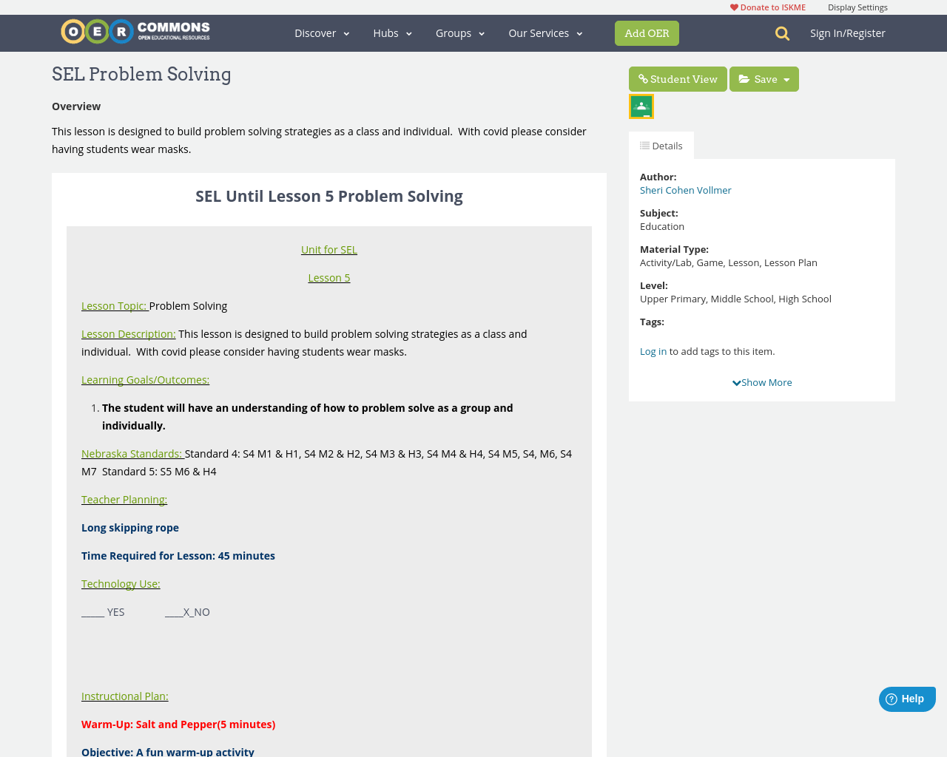The height and width of the screenshot is (757, 947).
Task: Click the folder icon on the Save button
Action: pos(745,78)
